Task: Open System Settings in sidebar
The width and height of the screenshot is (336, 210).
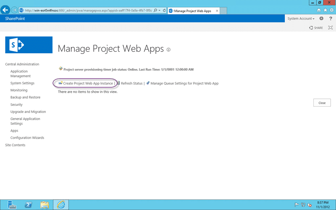Action: [22, 83]
